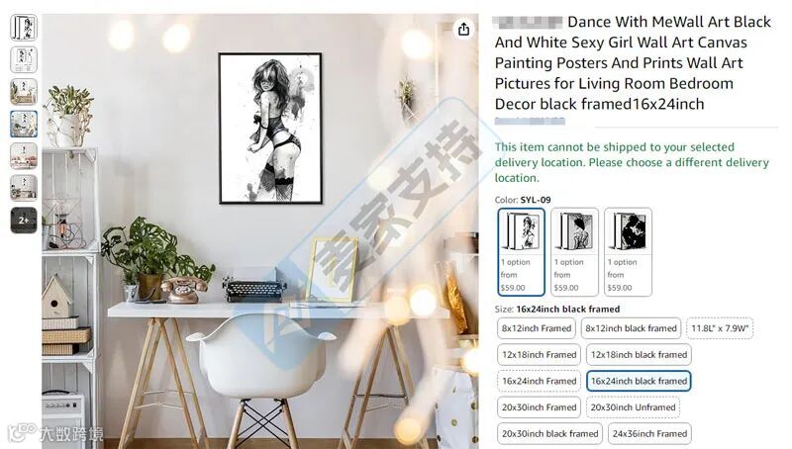792x449 pixels.
Task: Select the second product thumbnail
Action: [x=24, y=59]
